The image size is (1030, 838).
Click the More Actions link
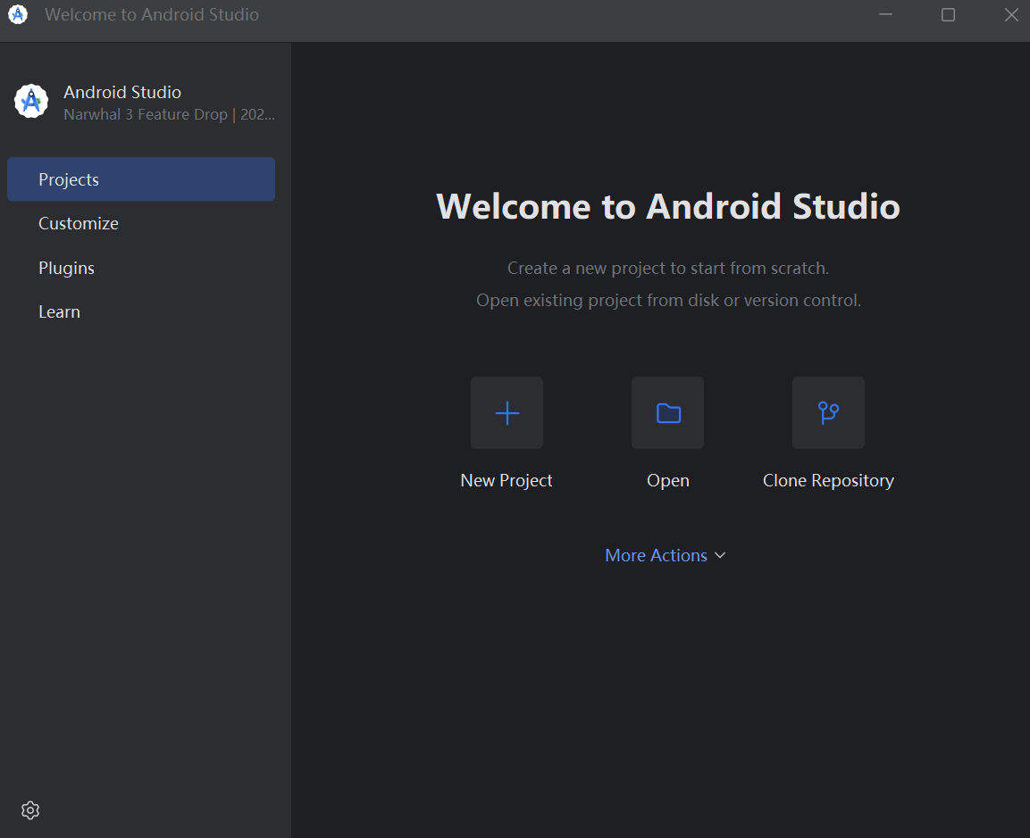[656, 555]
